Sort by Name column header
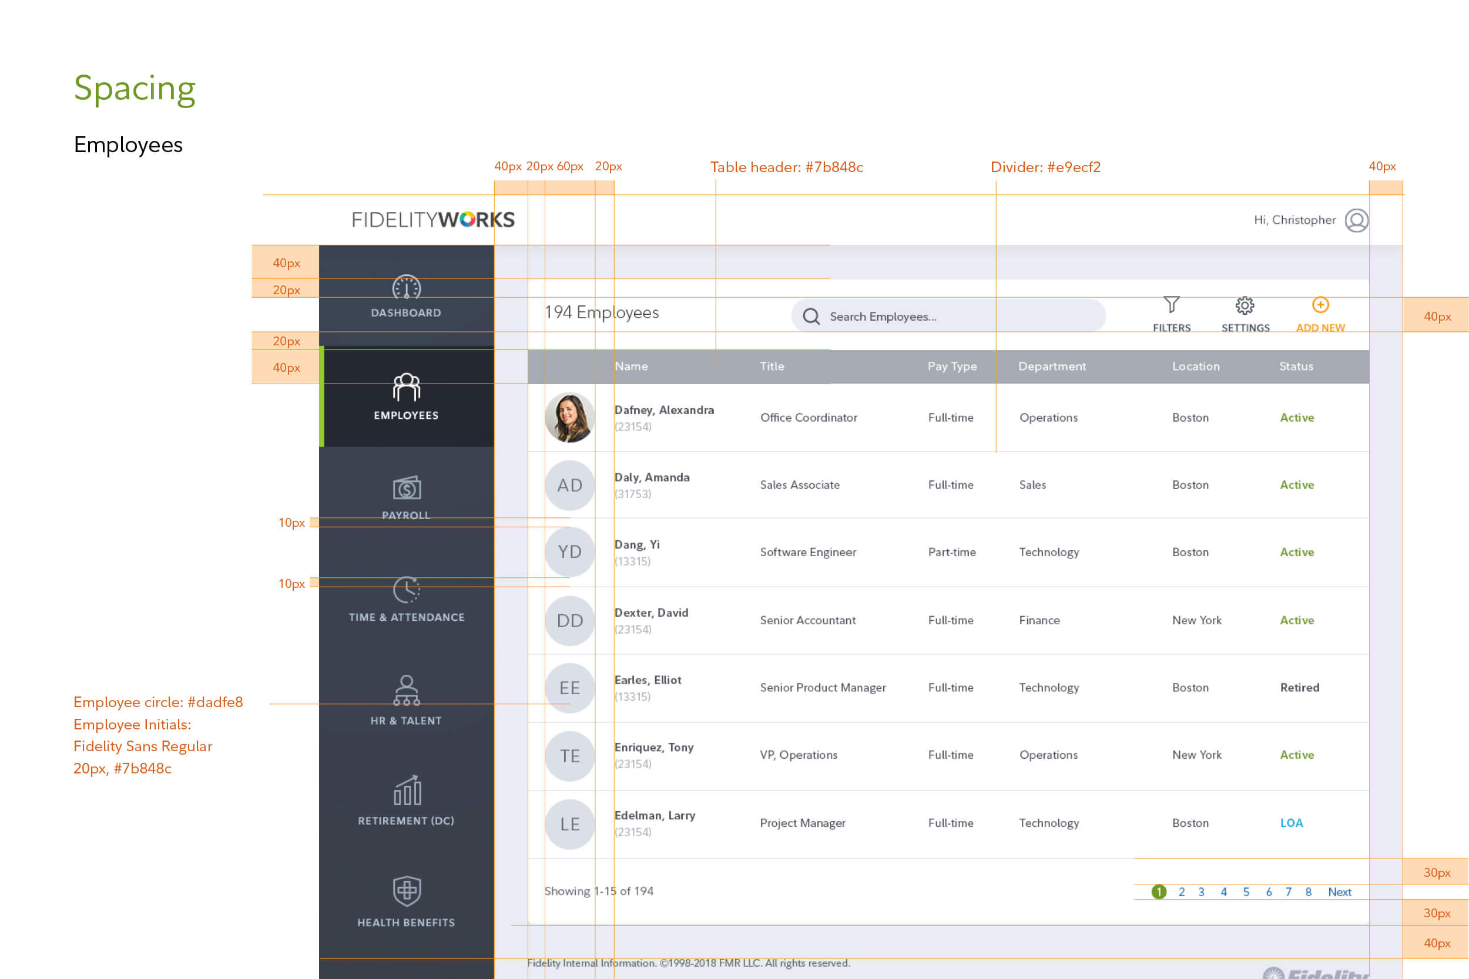Image resolution: width=1469 pixels, height=979 pixels. (x=631, y=366)
